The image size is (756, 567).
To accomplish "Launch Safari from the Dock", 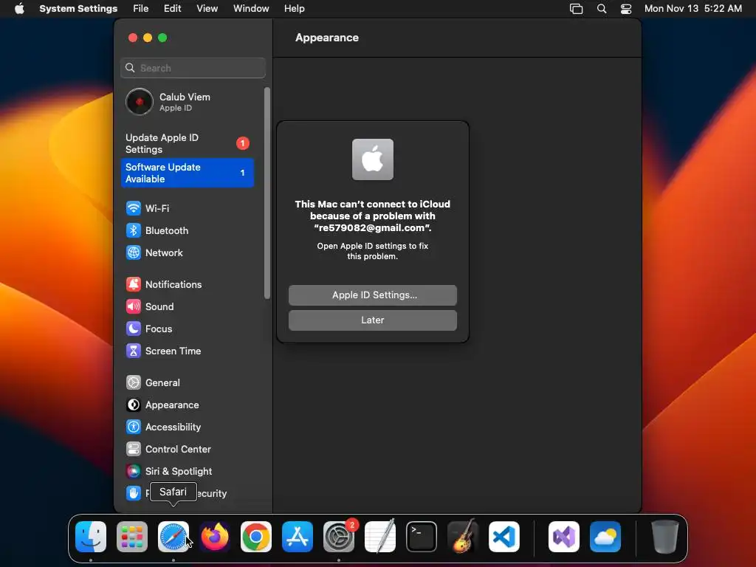I will tap(173, 537).
